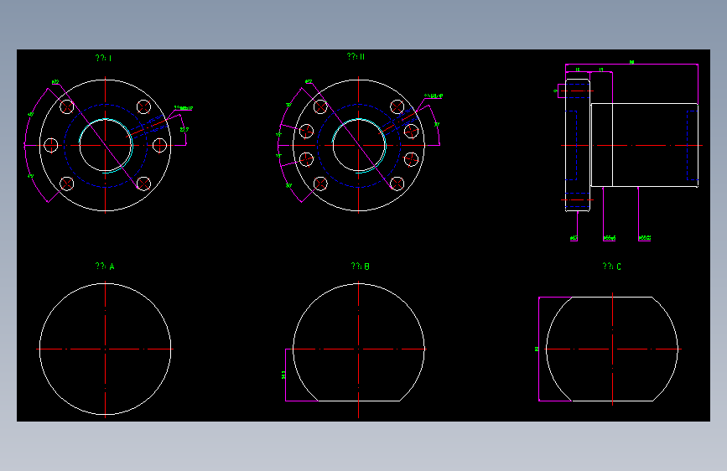Viewport: 727px width, 471px height.
Task: Click the "??: B" view title label
Action: [x=361, y=267]
